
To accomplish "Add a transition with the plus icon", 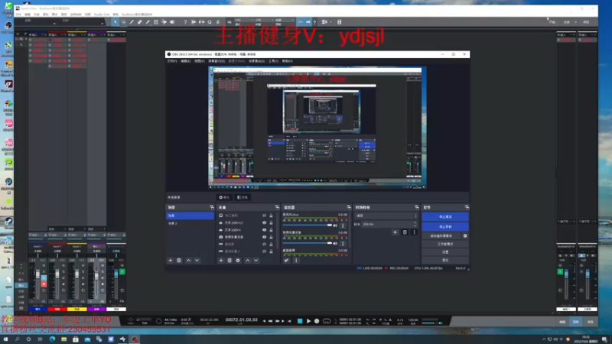I will [x=395, y=232].
